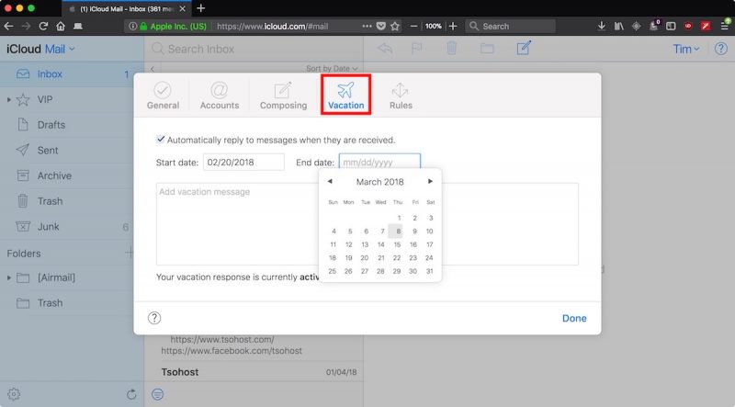Expand the [Airmail] folder

[x=10, y=278]
